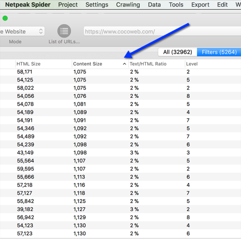Click the List of URLs icon
Image resolution: width=241 pixels, height=239 pixels.
[64, 31]
